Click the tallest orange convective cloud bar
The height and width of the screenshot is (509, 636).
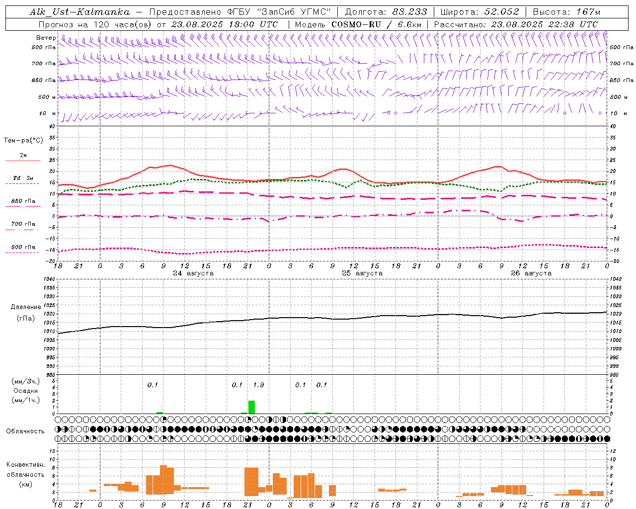point(163,480)
